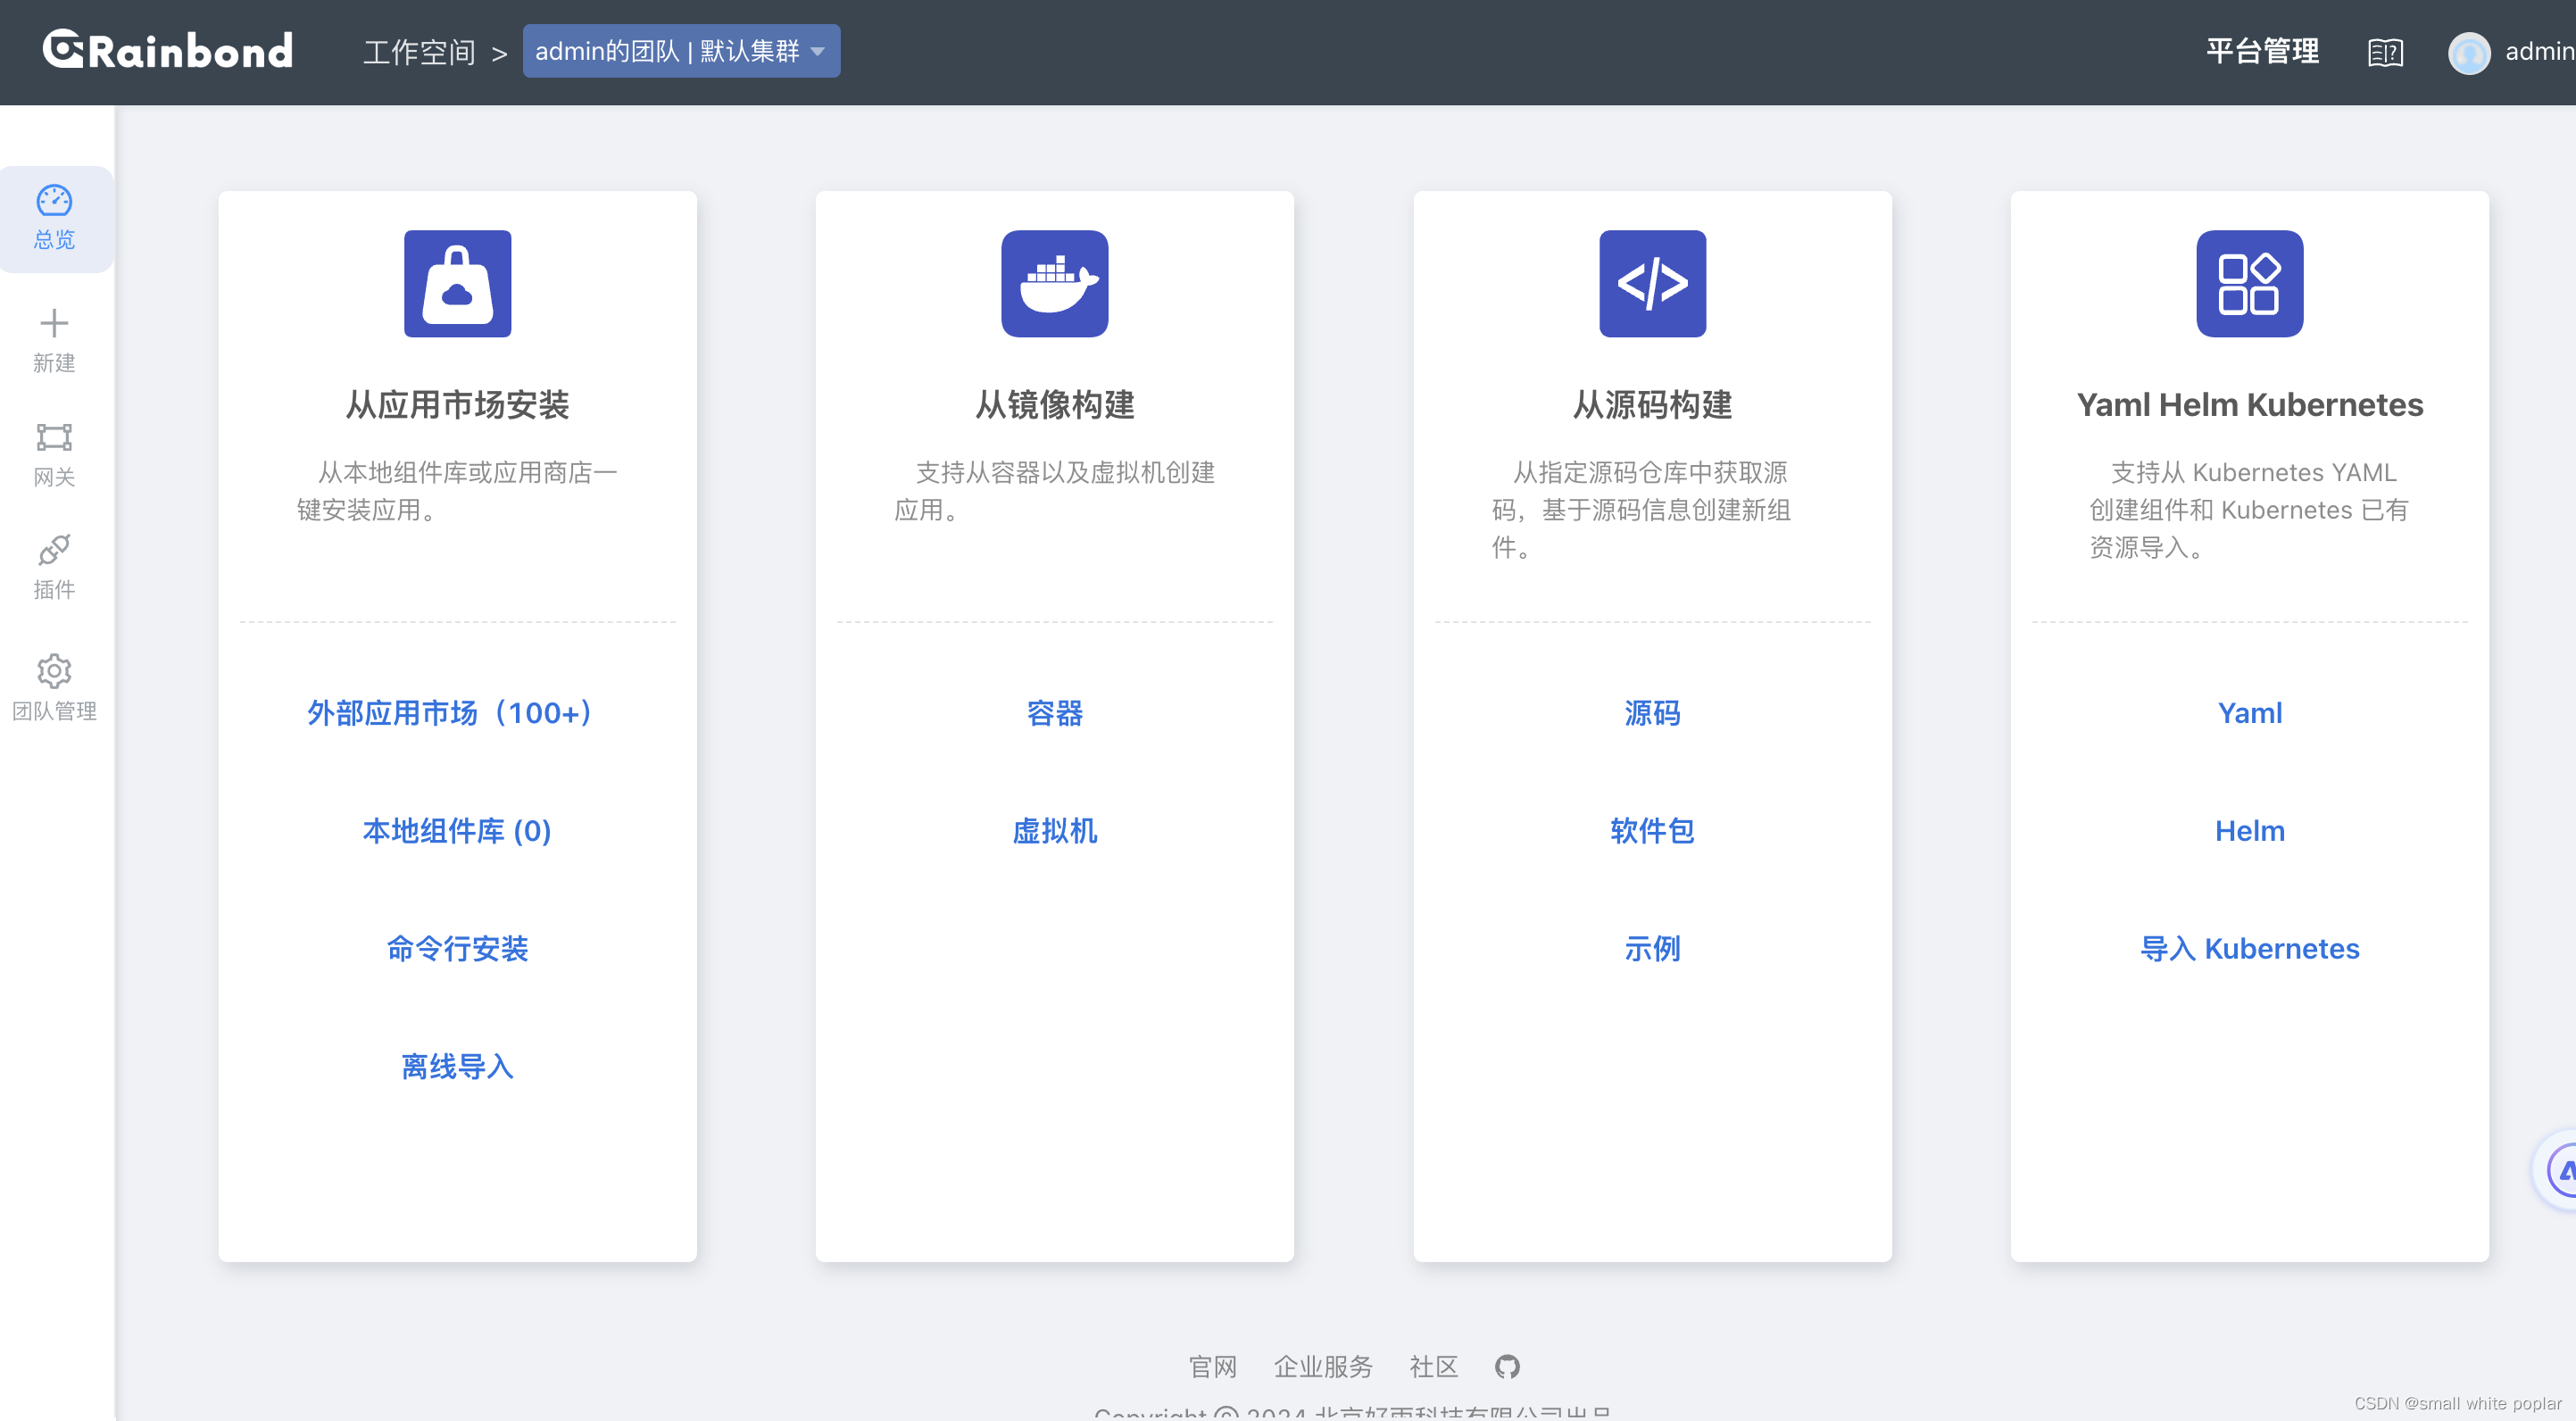The width and height of the screenshot is (2576, 1421).
Task: Select 导入 Kubernetes link
Action: coord(2249,949)
